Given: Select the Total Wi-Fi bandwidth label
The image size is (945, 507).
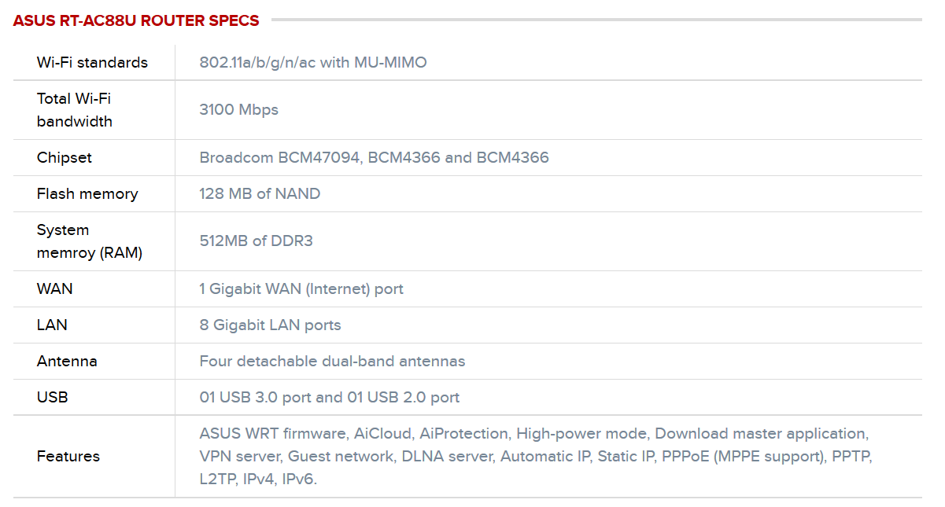Looking at the screenshot, I should 75,110.
